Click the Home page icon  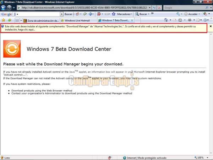point(166,20)
